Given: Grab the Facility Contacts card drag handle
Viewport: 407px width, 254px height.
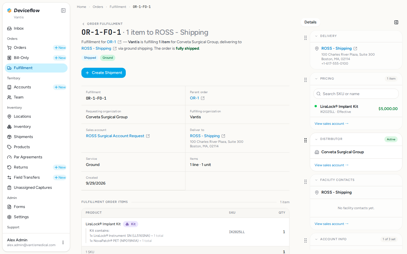Looking at the screenshot, I should pos(306,182).
